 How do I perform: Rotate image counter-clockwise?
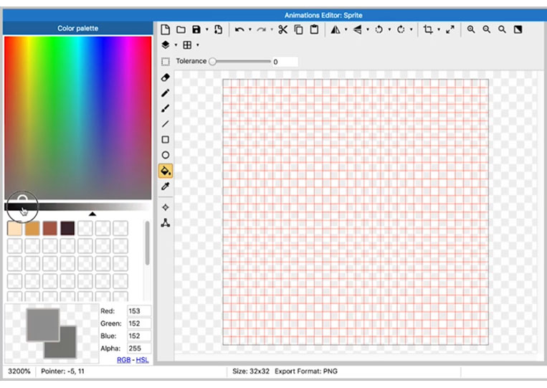379,29
